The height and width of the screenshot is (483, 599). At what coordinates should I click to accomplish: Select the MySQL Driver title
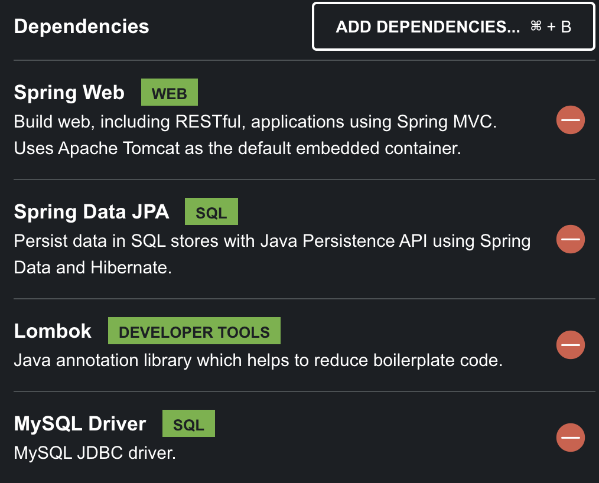[x=80, y=424]
